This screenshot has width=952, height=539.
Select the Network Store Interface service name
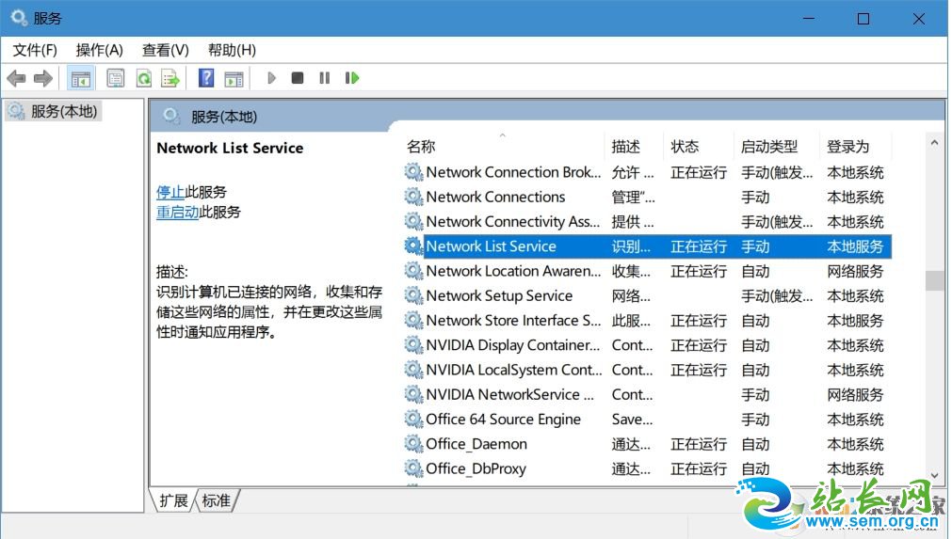tap(513, 320)
